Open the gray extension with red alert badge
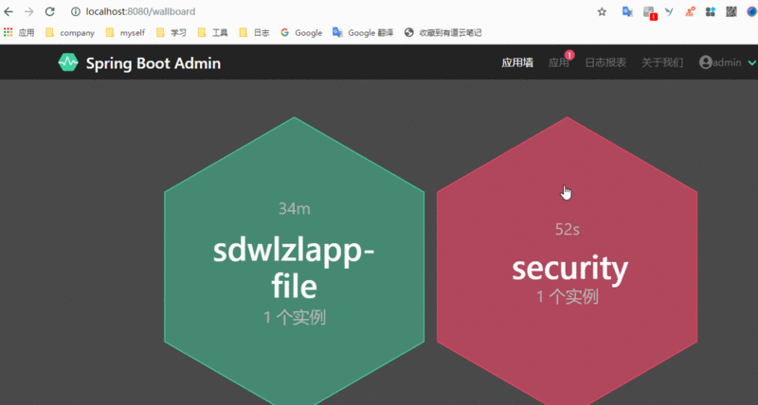758x405 pixels. tap(649, 12)
